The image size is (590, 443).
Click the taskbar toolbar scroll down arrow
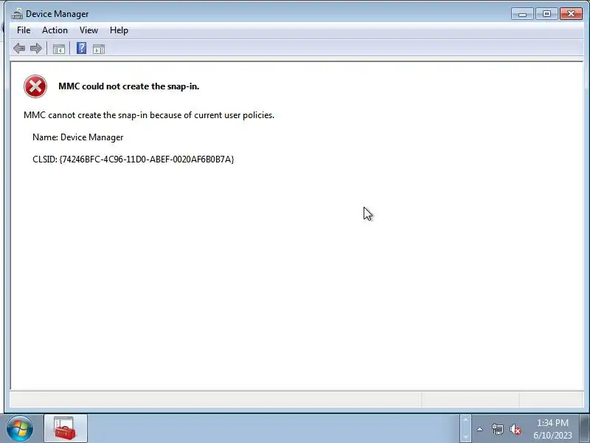click(465, 437)
